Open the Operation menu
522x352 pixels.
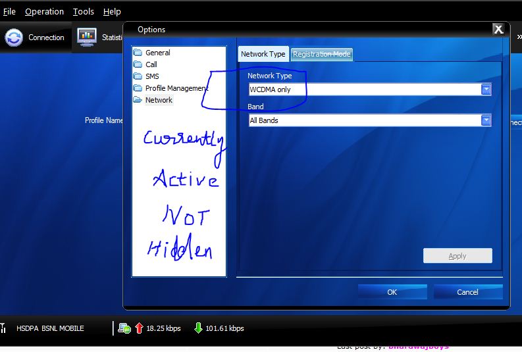pyautogui.click(x=44, y=11)
